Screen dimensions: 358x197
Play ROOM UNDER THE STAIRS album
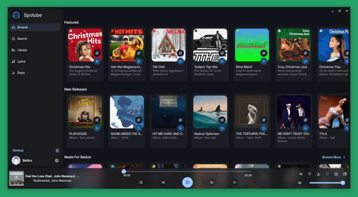click(139, 128)
